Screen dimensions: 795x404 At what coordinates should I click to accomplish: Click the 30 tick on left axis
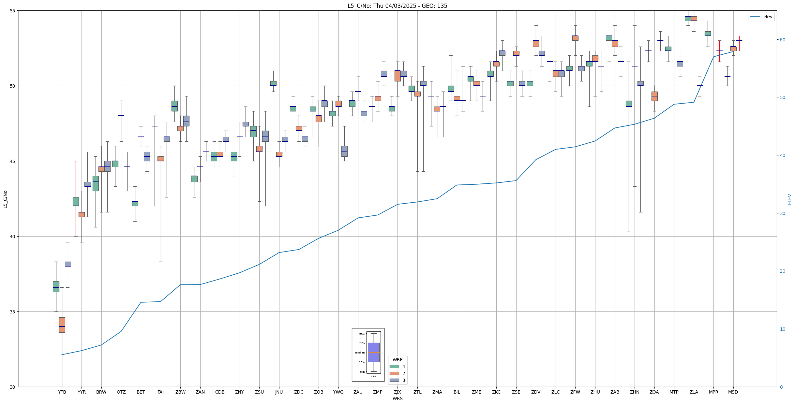(x=13, y=387)
